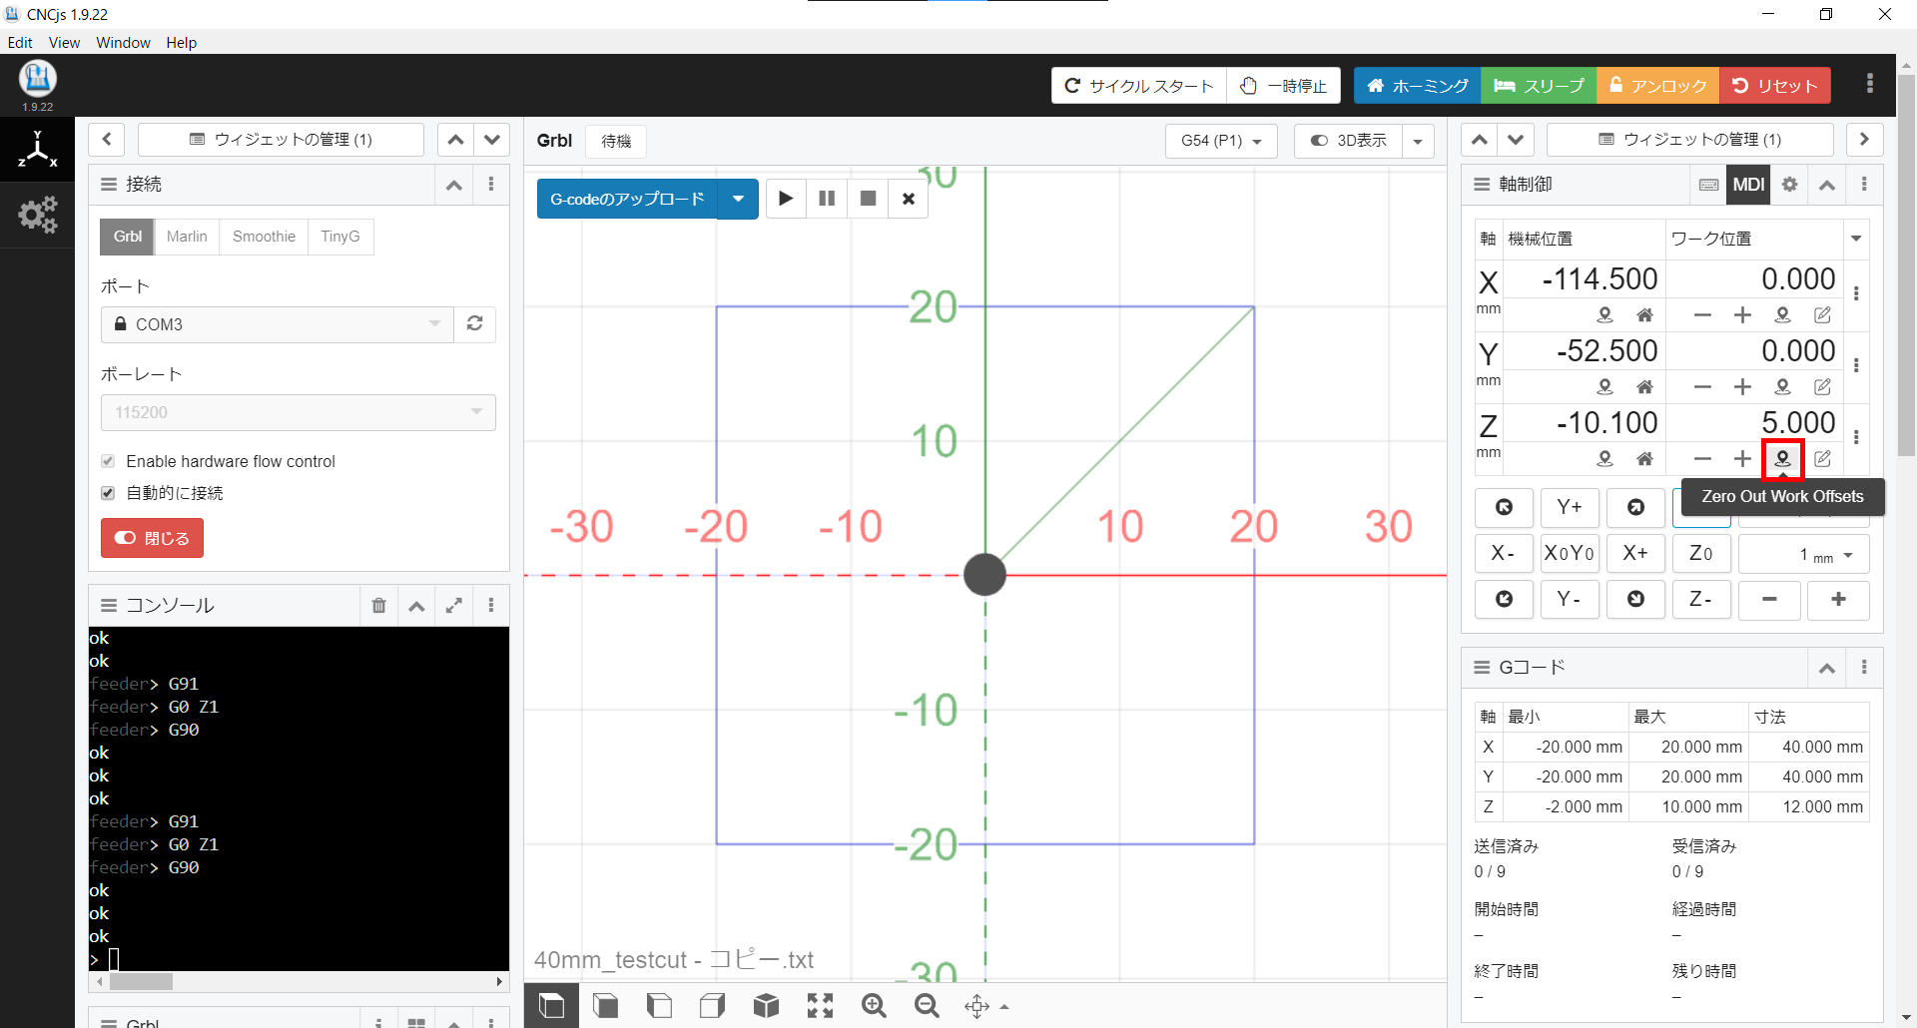The width and height of the screenshot is (1917, 1028).
Task: Open the View menu
Action: click(x=64, y=42)
